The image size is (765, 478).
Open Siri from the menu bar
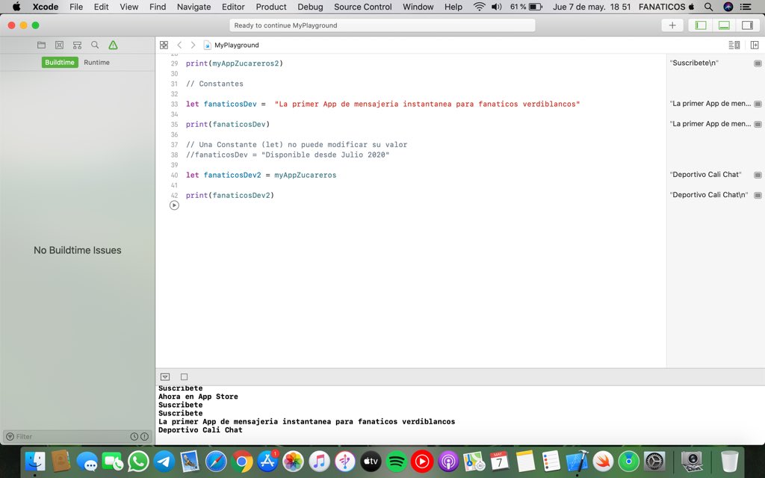(728, 7)
